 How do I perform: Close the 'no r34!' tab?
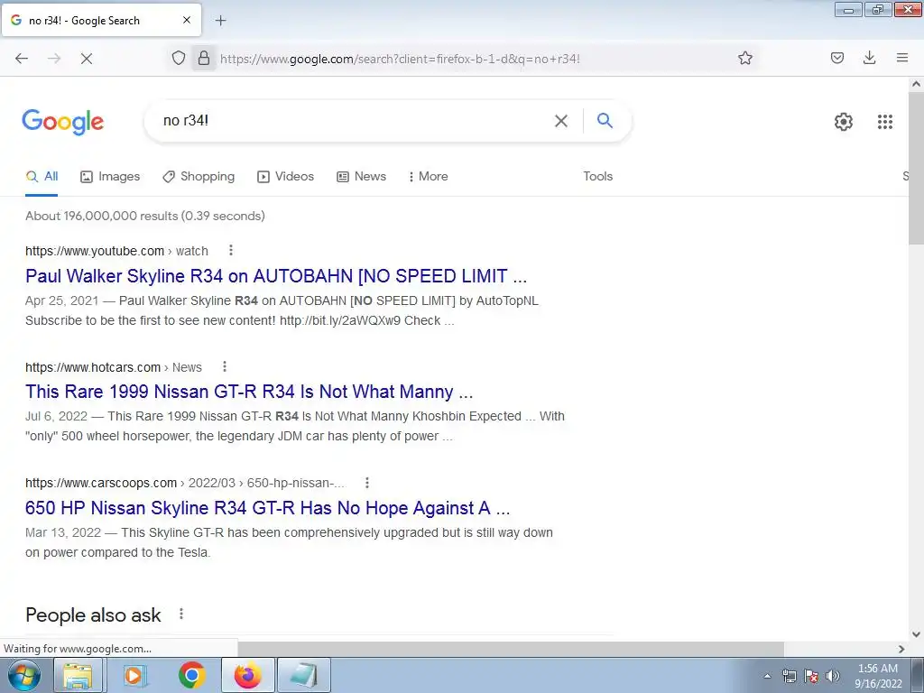tap(187, 20)
